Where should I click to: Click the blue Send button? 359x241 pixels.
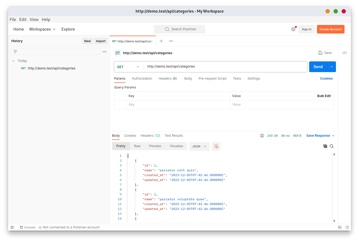(318, 67)
